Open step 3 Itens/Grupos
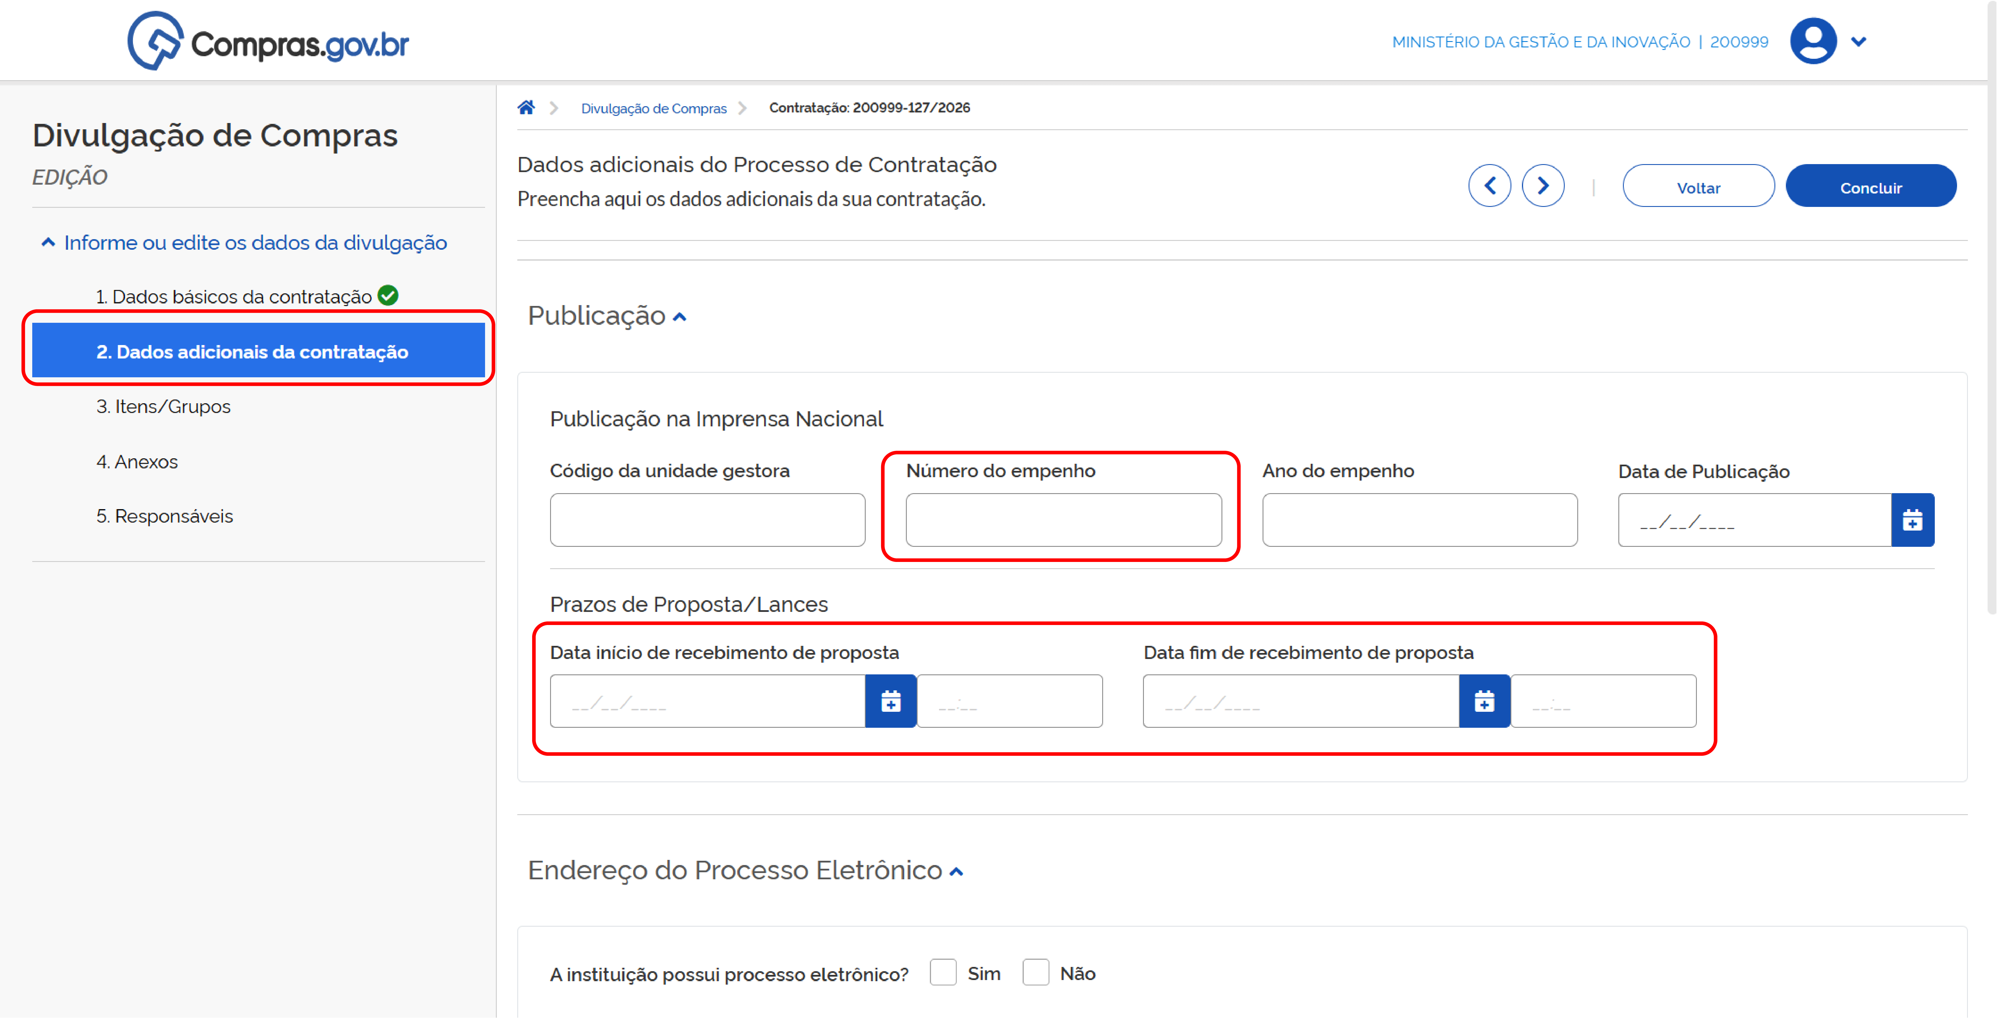 coord(163,406)
